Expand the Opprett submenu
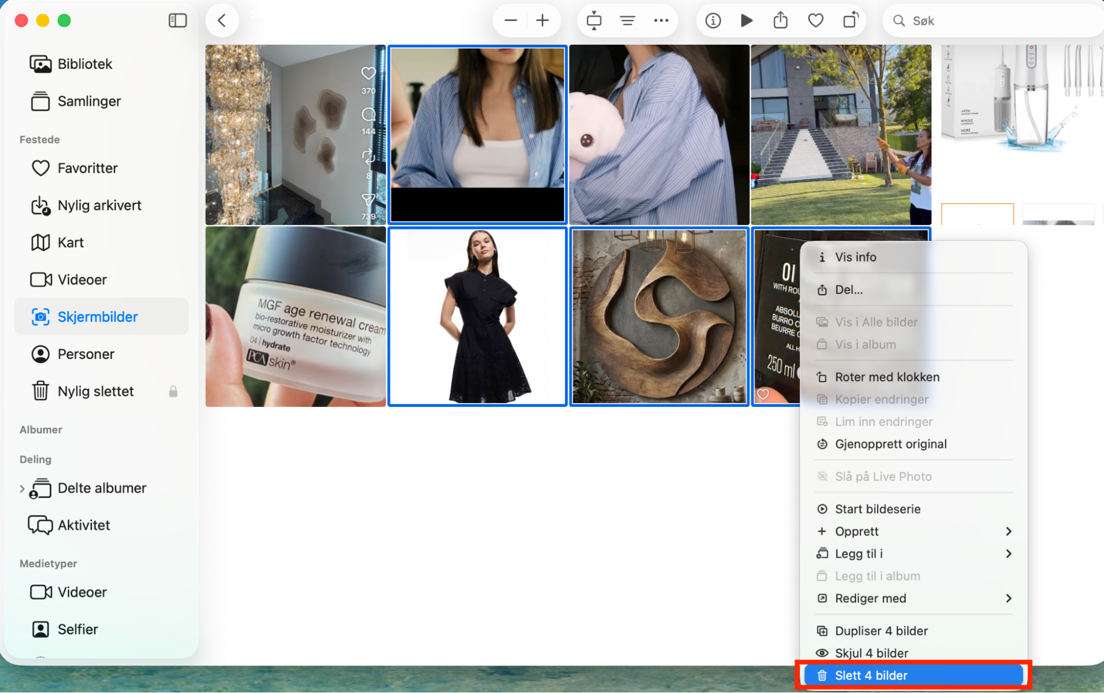1104x693 pixels. (x=913, y=532)
